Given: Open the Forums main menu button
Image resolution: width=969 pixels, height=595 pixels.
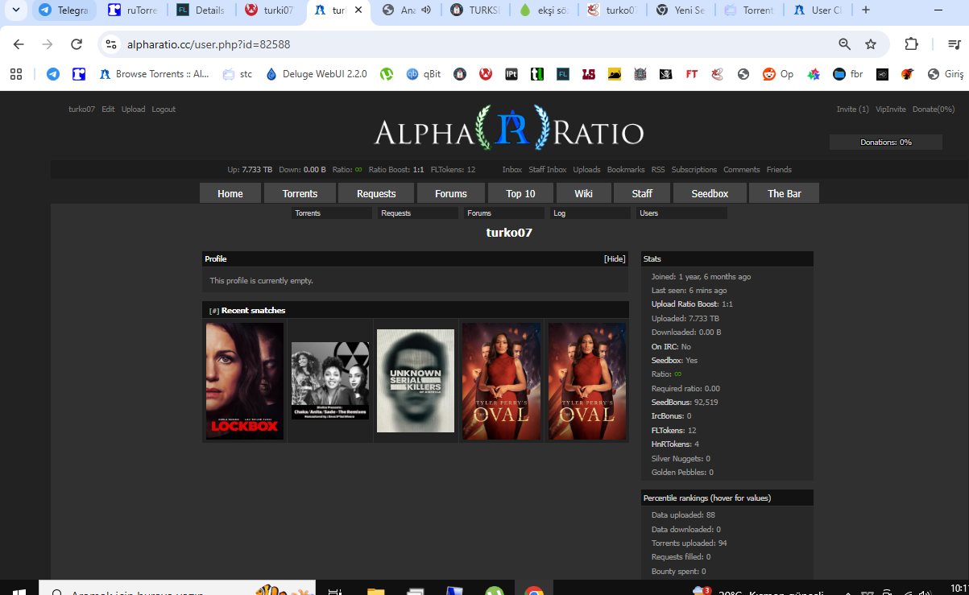Looking at the screenshot, I should pyautogui.click(x=451, y=193).
